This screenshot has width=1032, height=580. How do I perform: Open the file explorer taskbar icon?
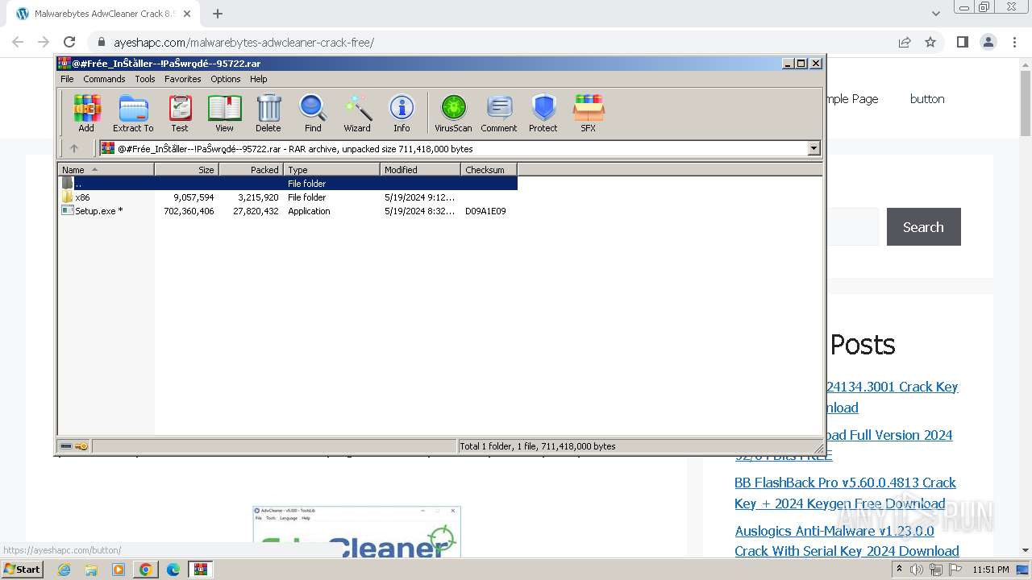tap(91, 570)
